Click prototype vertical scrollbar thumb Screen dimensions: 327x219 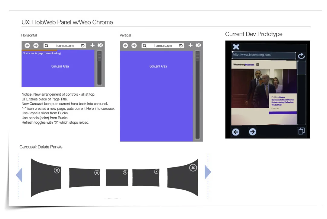[x=301, y=68]
